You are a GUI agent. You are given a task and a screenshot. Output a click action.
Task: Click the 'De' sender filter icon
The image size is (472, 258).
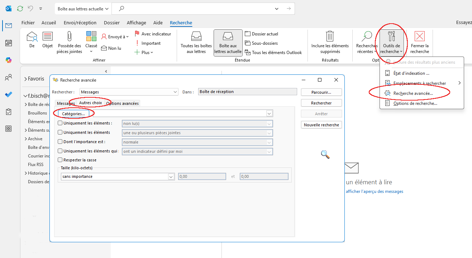tap(32, 36)
